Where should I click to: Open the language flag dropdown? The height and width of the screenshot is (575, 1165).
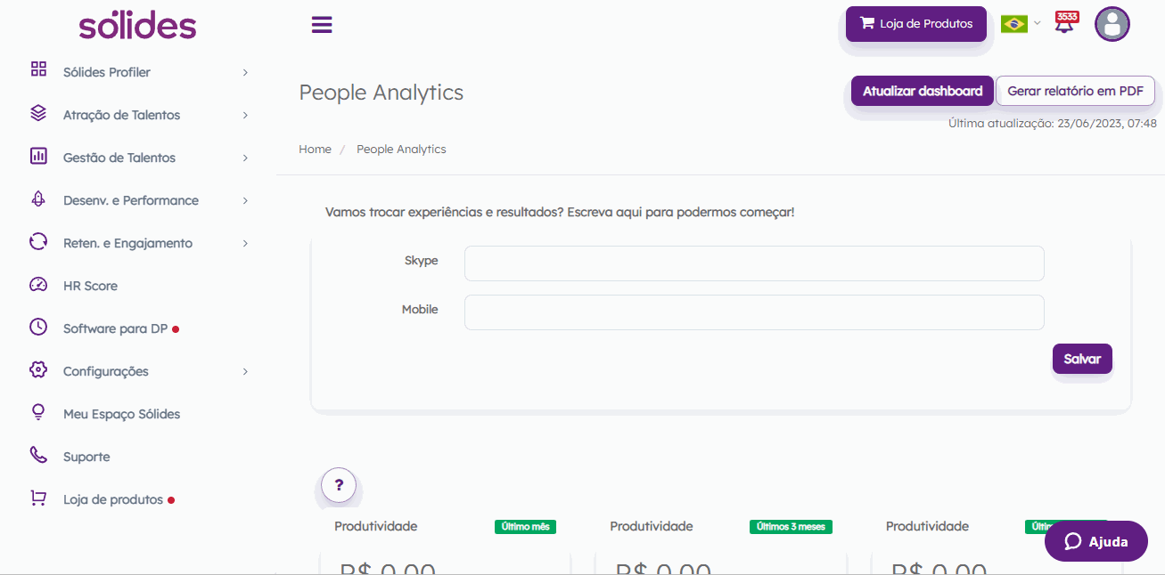pyautogui.click(x=1020, y=23)
